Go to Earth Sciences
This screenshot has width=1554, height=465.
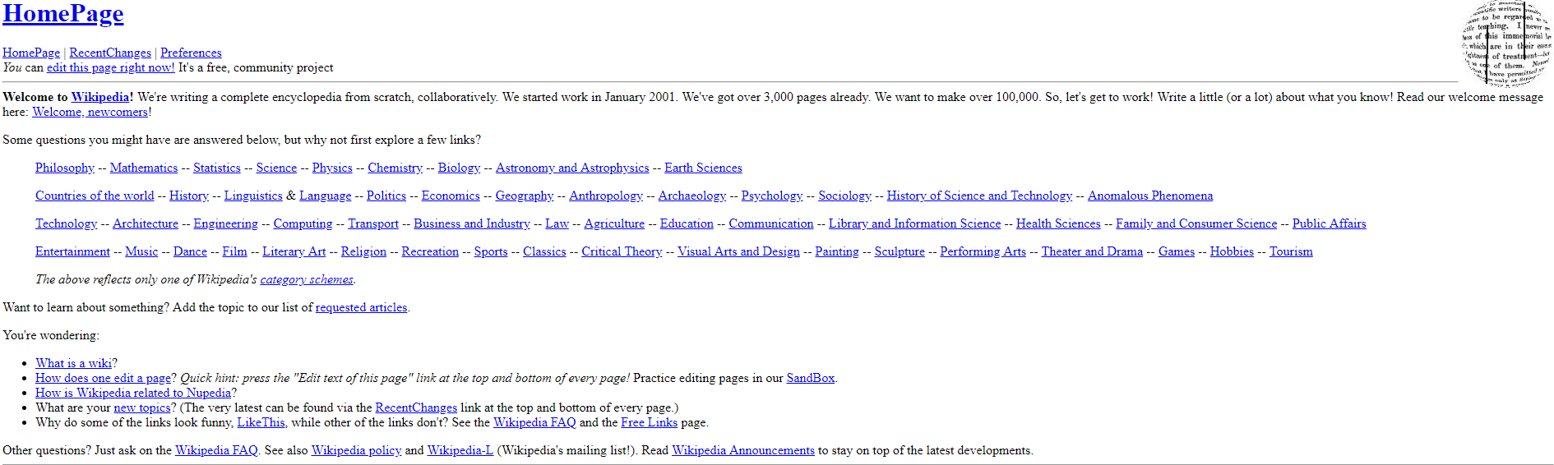703,168
